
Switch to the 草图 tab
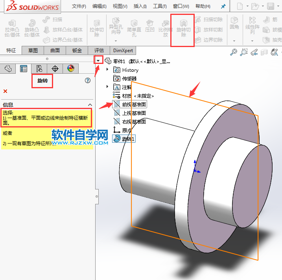point(33,51)
